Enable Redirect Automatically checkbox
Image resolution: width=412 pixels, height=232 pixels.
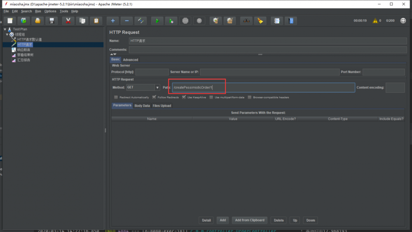pyautogui.click(x=116, y=97)
